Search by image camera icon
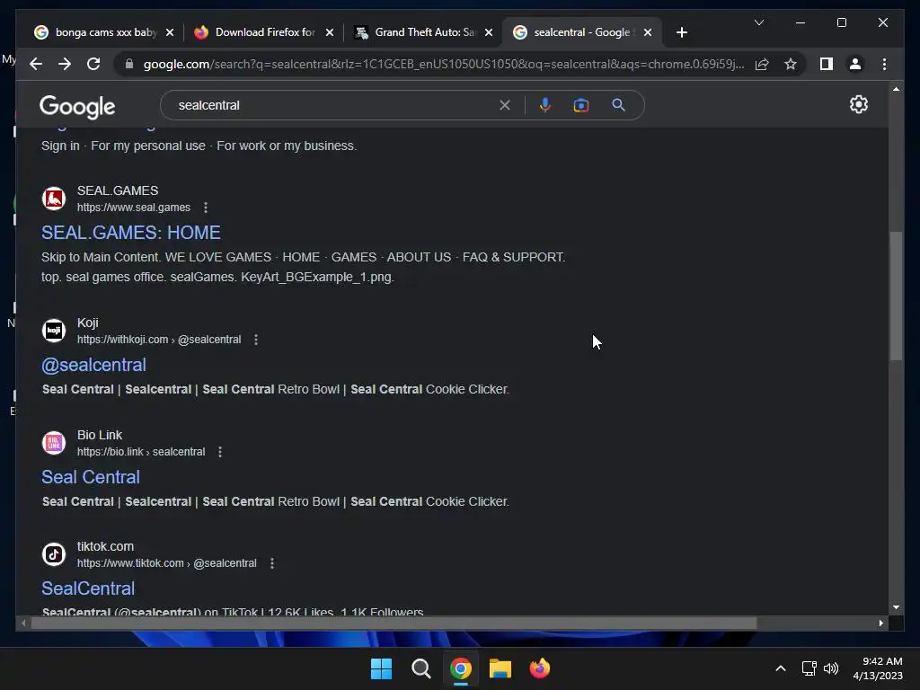The width and height of the screenshot is (920, 690). pyautogui.click(x=581, y=105)
